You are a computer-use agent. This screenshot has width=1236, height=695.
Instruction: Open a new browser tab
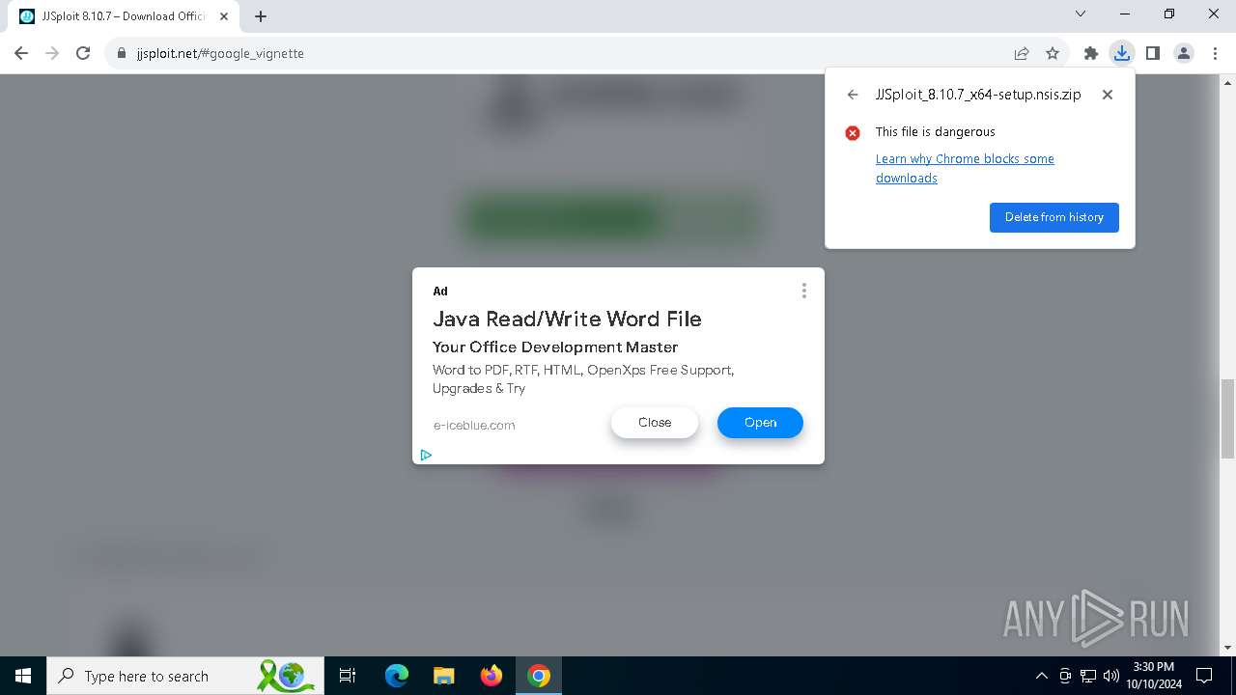pyautogui.click(x=261, y=16)
